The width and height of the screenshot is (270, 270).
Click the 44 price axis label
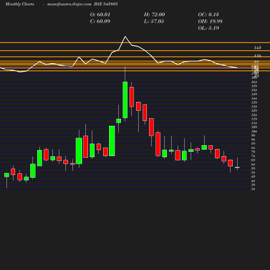[x=253, y=181]
